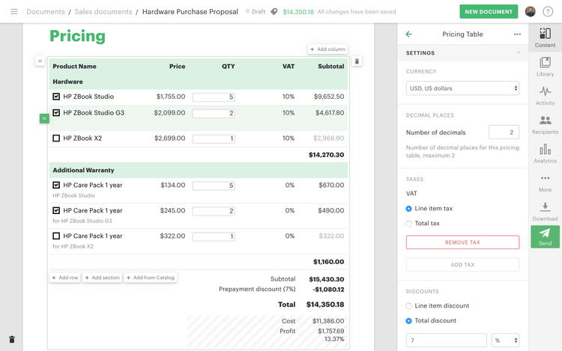The height and width of the screenshot is (351, 562).
Task: Open the discount percent unit dropdown
Action: [x=505, y=341]
